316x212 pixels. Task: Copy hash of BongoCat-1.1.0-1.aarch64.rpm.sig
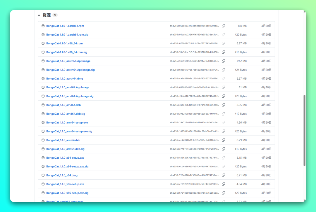point(223,35)
